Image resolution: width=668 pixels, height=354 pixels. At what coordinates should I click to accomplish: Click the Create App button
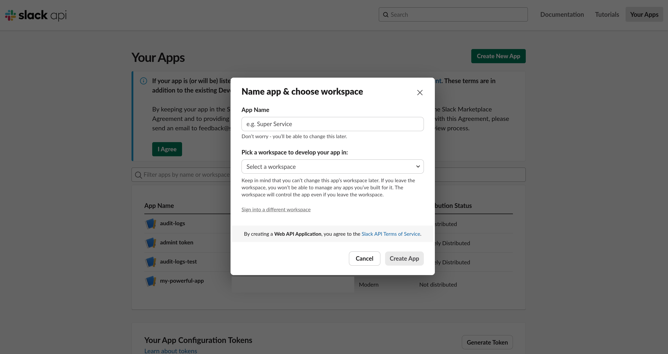[404, 259]
